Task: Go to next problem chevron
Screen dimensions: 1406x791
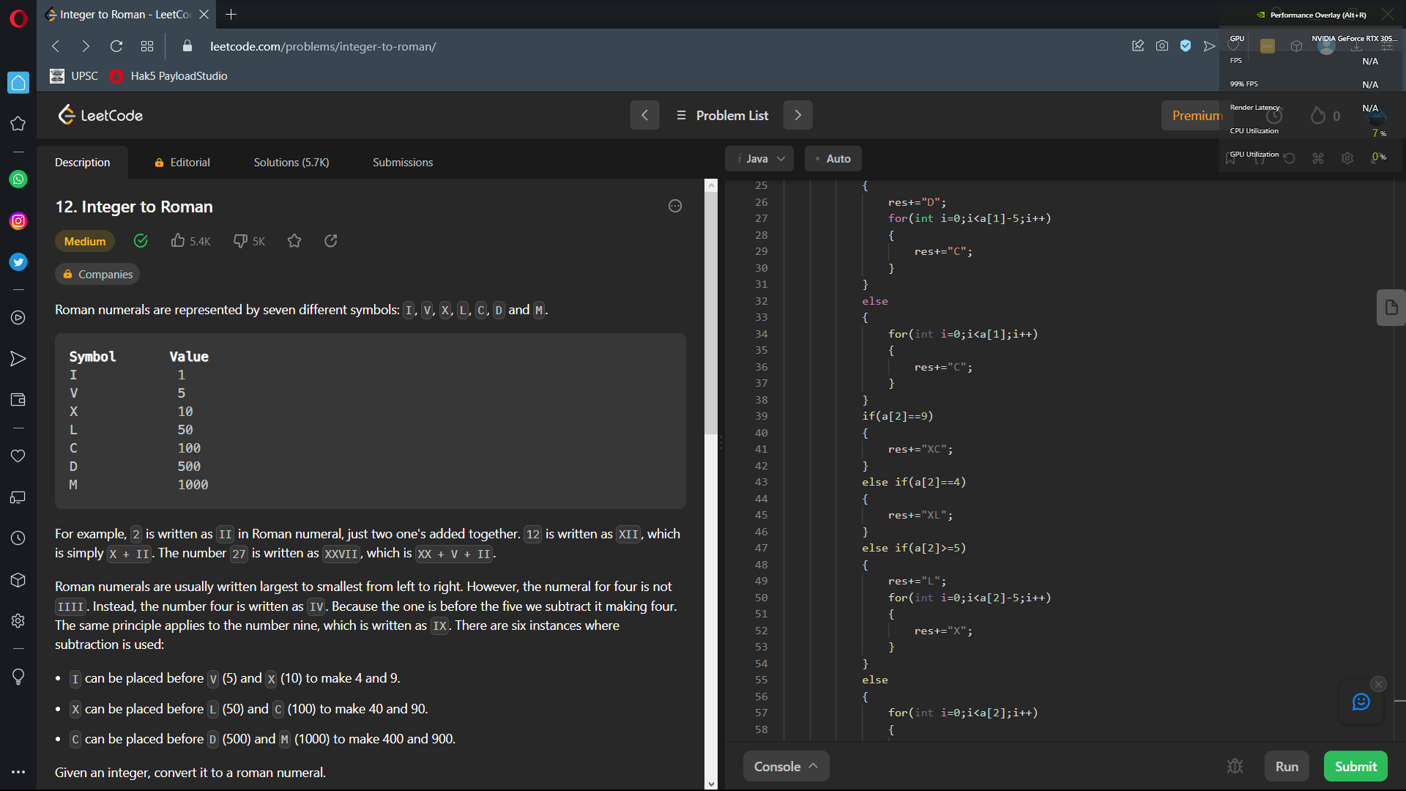Action: [x=797, y=116]
